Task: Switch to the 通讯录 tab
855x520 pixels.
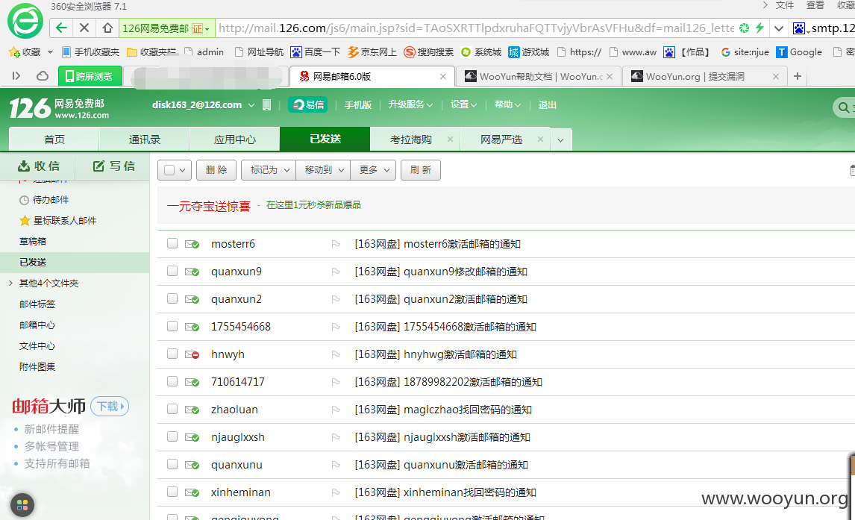Action: [145, 140]
